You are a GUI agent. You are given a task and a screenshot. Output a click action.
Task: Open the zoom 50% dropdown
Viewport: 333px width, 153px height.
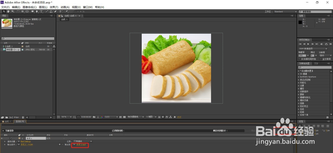tap(67, 117)
